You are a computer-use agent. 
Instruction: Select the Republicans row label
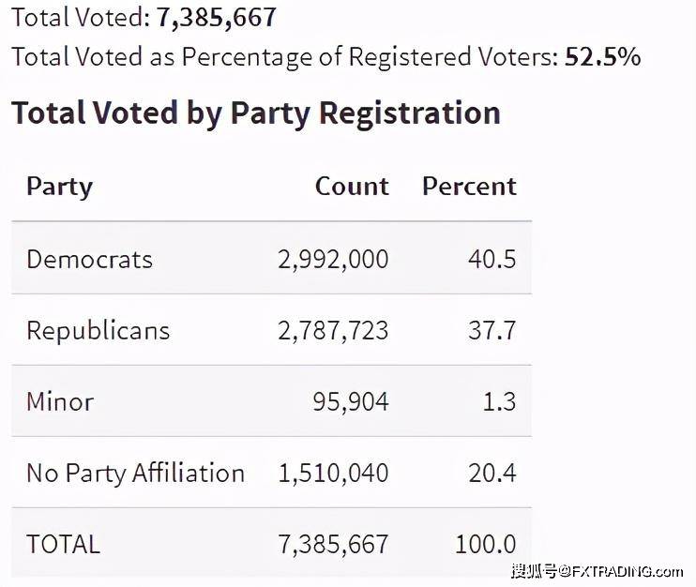pyautogui.click(x=98, y=331)
